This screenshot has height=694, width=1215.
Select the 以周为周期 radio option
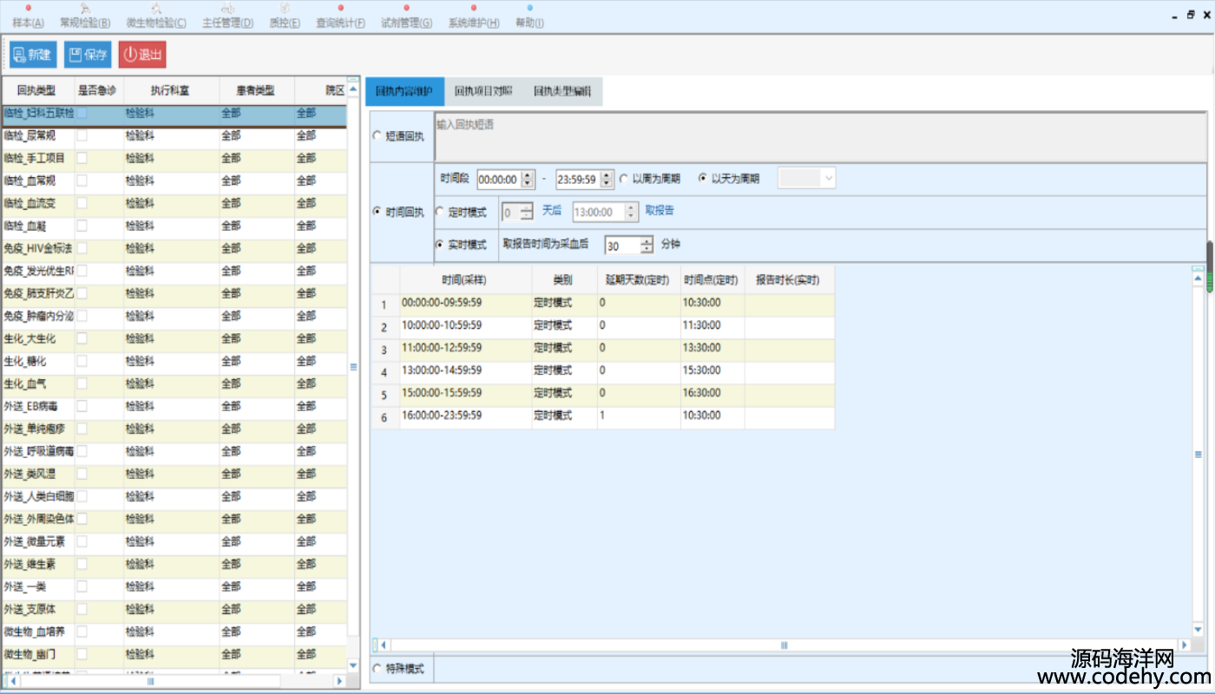pyautogui.click(x=624, y=179)
